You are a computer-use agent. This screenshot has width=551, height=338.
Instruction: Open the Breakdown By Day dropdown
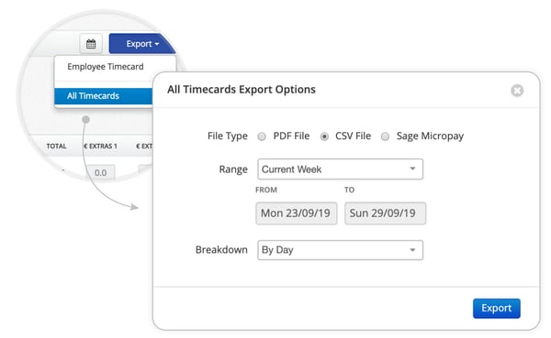[x=340, y=250]
